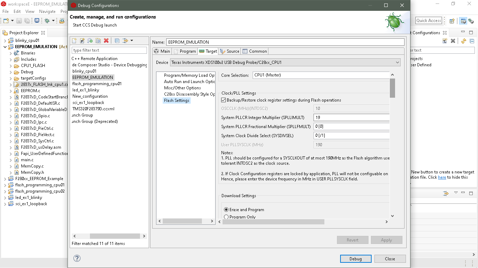Click the System PLLCR Integer Multiplier field
This screenshot has width=478, height=268.
click(351, 118)
